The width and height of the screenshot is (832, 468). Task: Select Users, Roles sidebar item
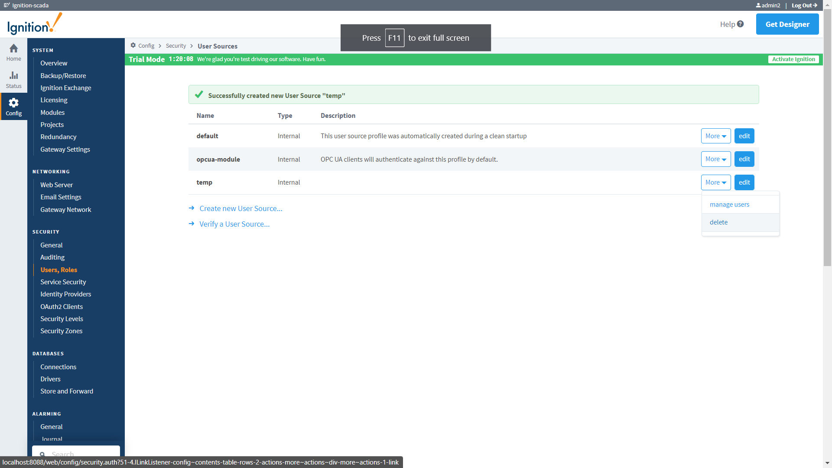(59, 270)
